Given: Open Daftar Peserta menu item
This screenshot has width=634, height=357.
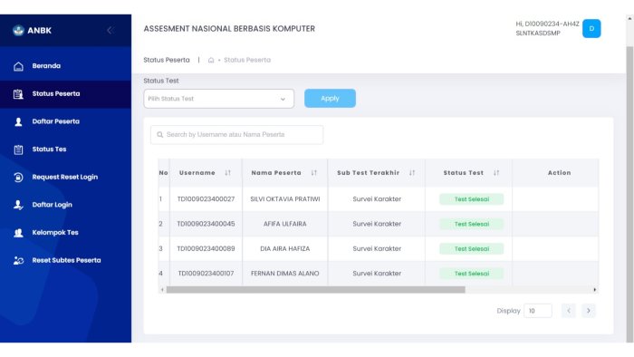Looking at the screenshot, I should point(65,121).
